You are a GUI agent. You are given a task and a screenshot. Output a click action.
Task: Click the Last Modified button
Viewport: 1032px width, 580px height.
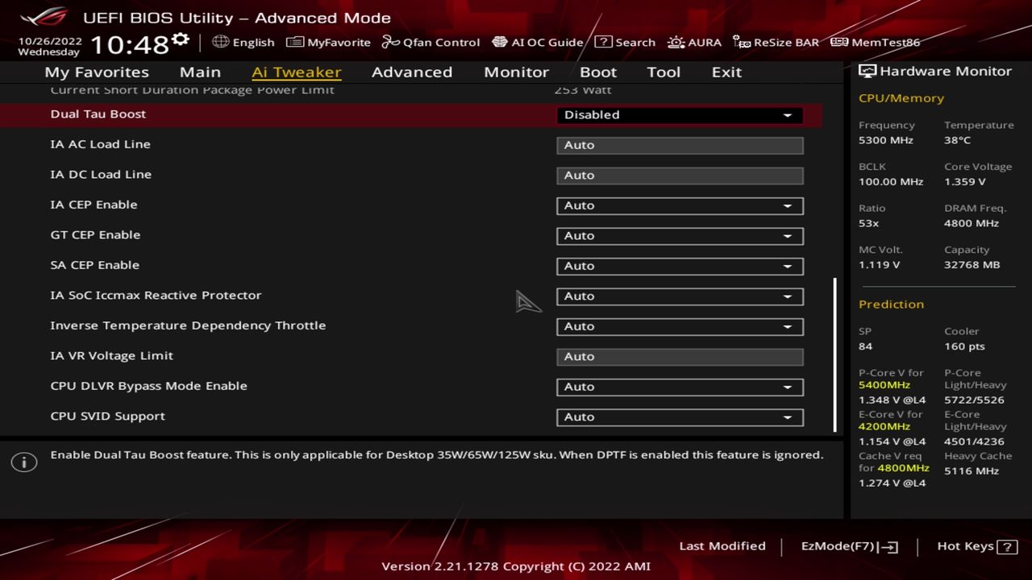pyautogui.click(x=722, y=546)
